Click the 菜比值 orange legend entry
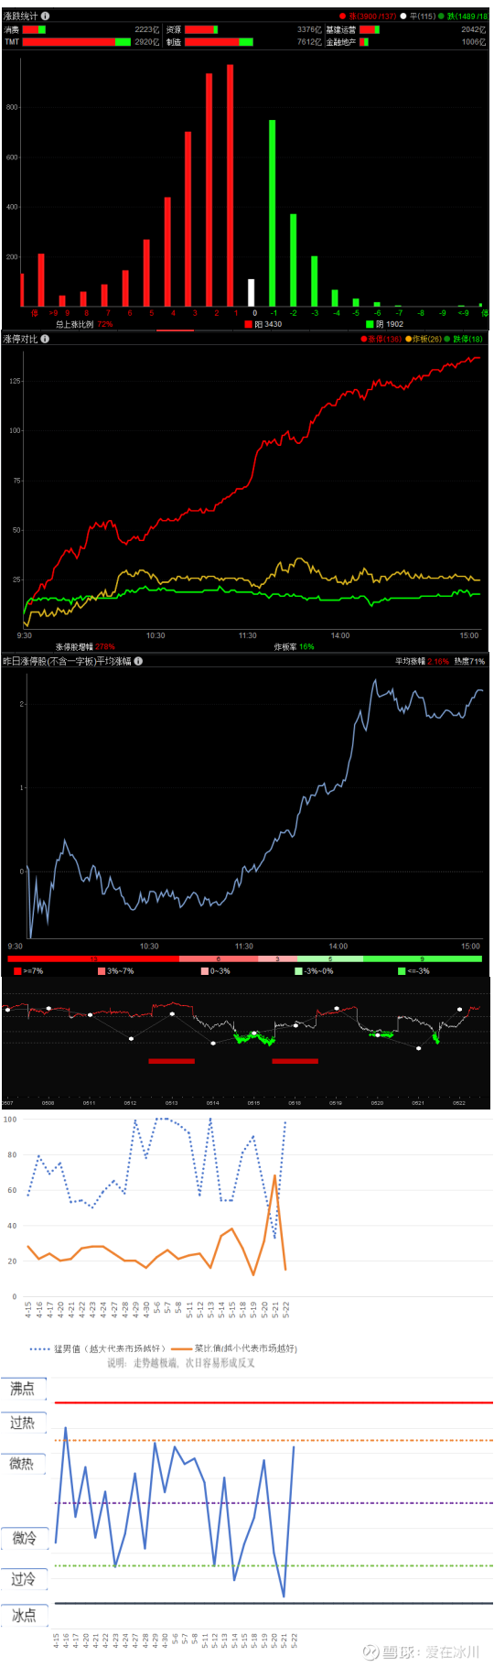 (234, 1348)
